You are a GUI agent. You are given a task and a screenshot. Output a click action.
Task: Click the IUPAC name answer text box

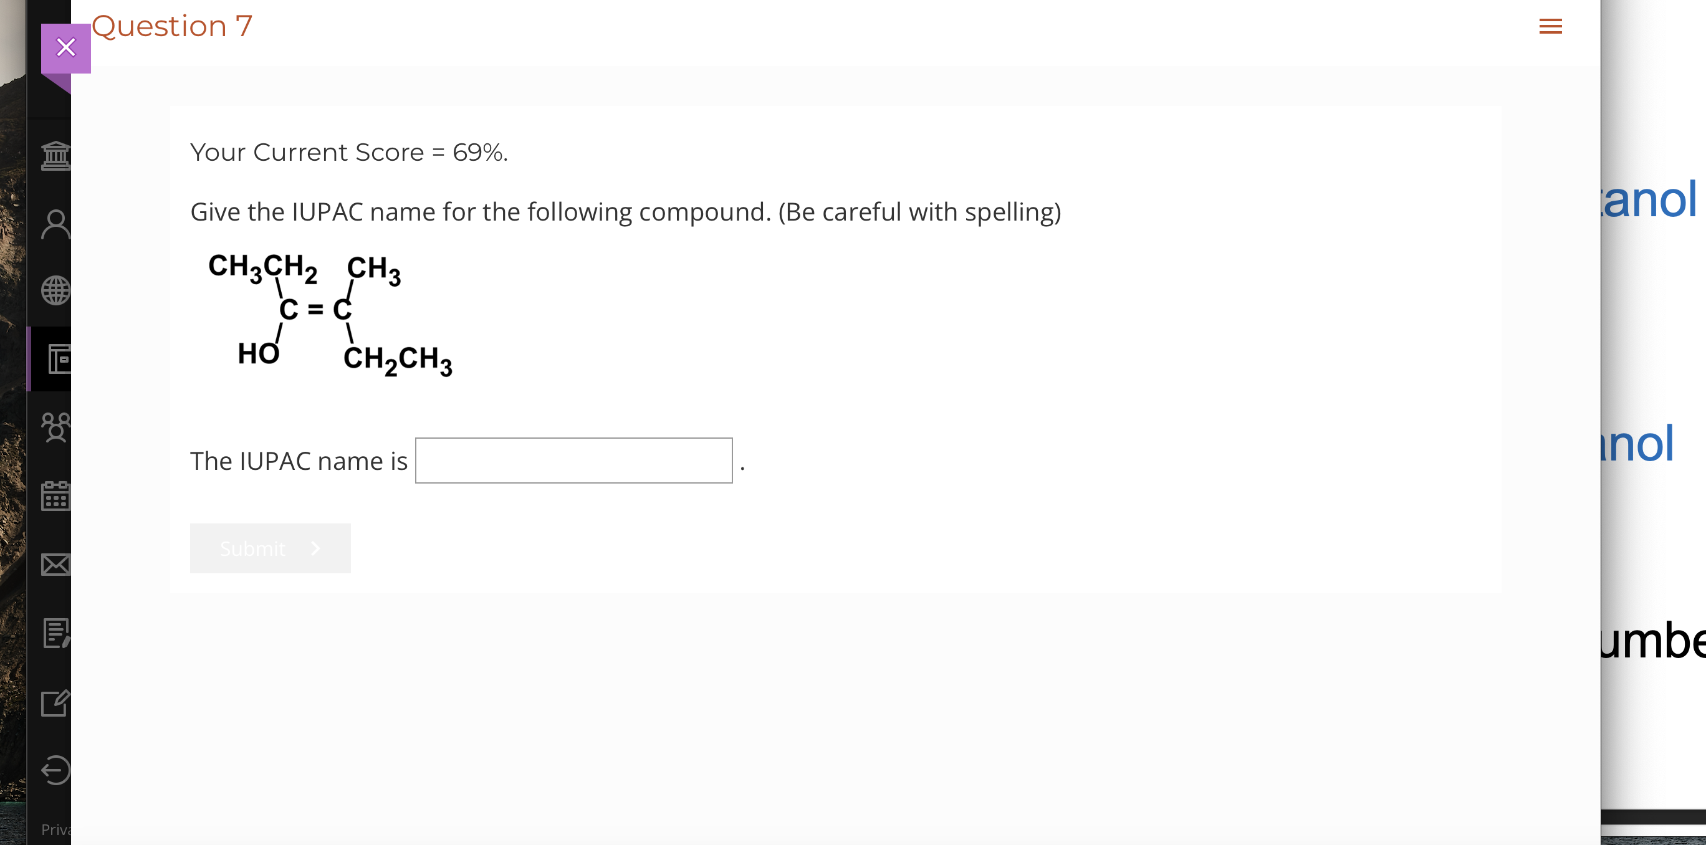(x=573, y=461)
